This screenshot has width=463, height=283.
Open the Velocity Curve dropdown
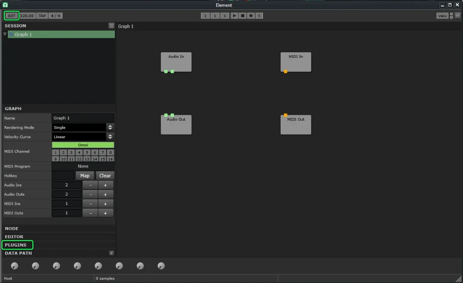click(83, 137)
